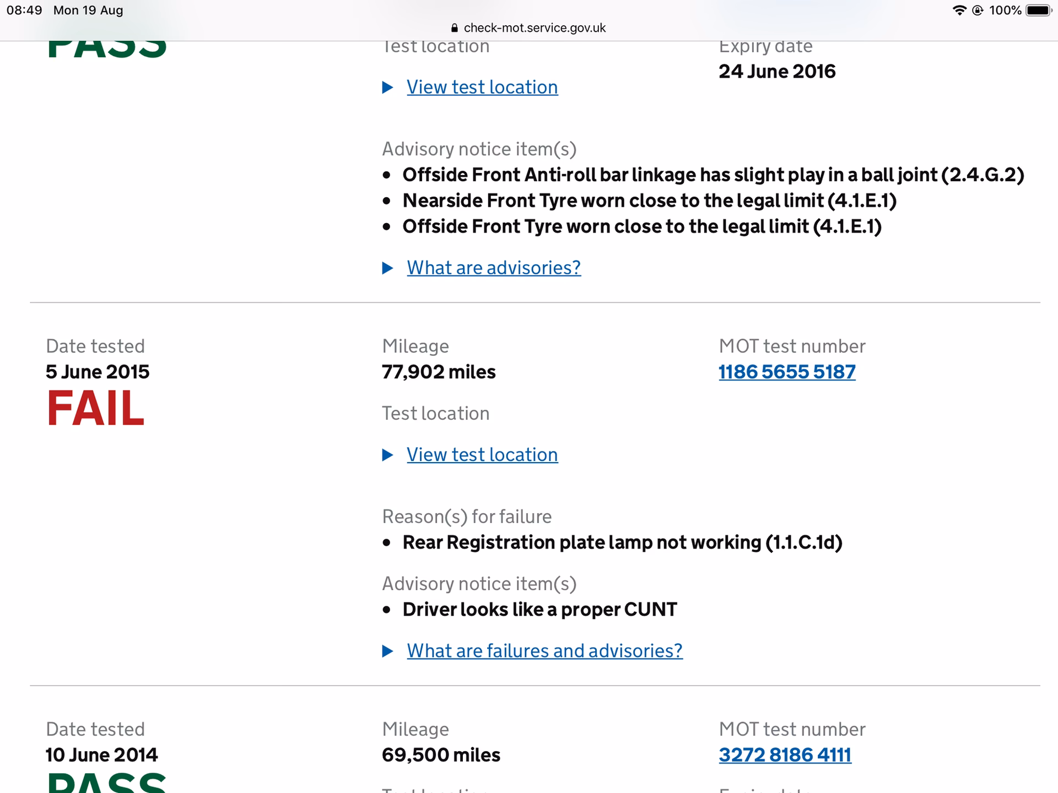Tap the Wi-Fi status icon
Screen dimensions: 1058x793
(959, 10)
